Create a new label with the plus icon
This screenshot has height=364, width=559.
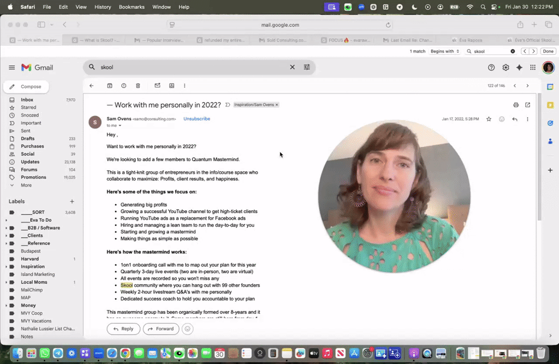(x=72, y=202)
